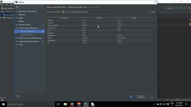
Task: Click the project-level icon beside Version Control
Action: tap(43, 25)
